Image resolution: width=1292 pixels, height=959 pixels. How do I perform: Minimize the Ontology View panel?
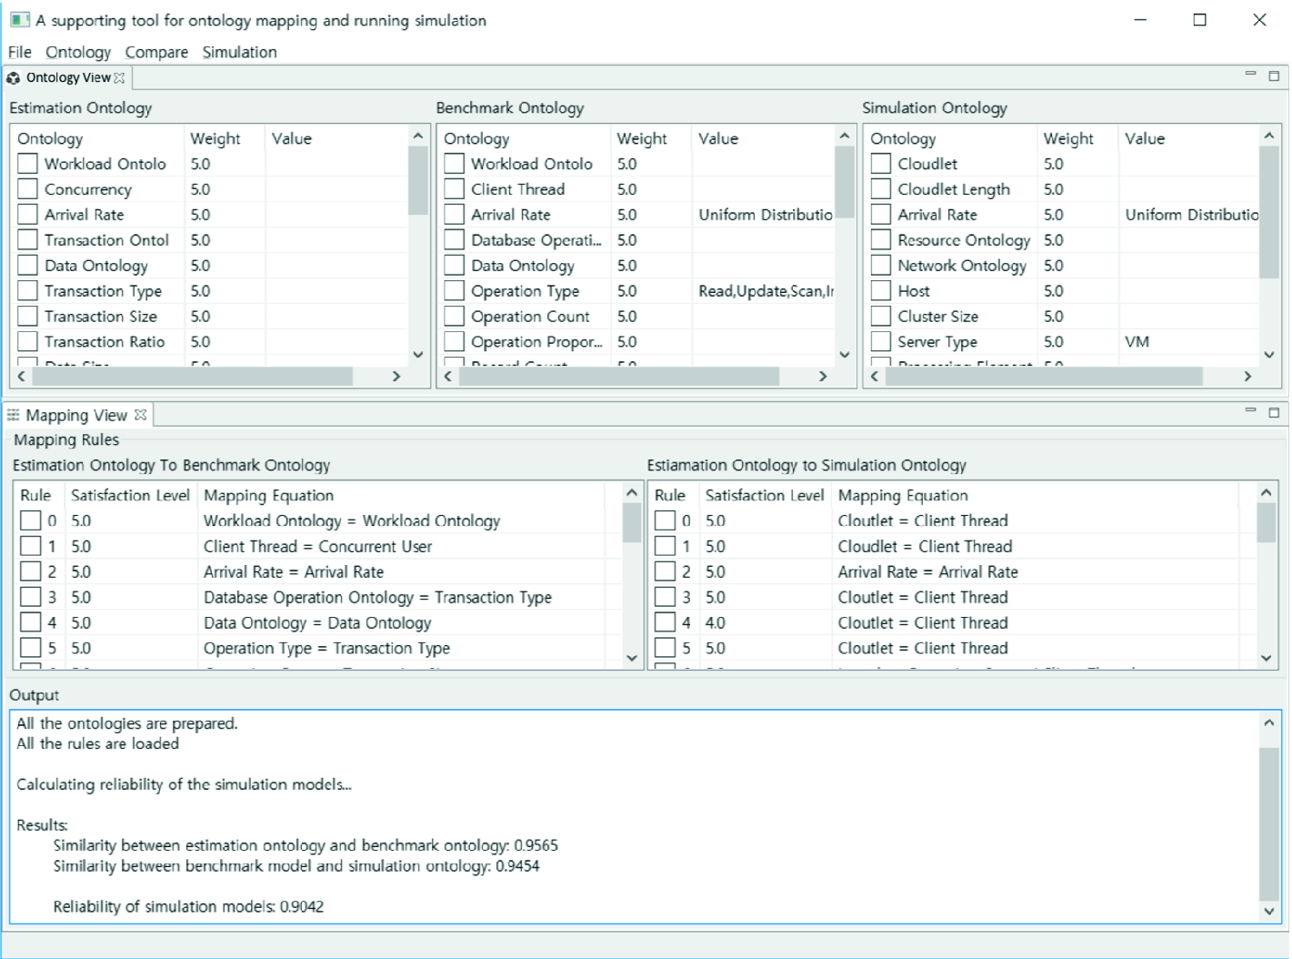1250,75
